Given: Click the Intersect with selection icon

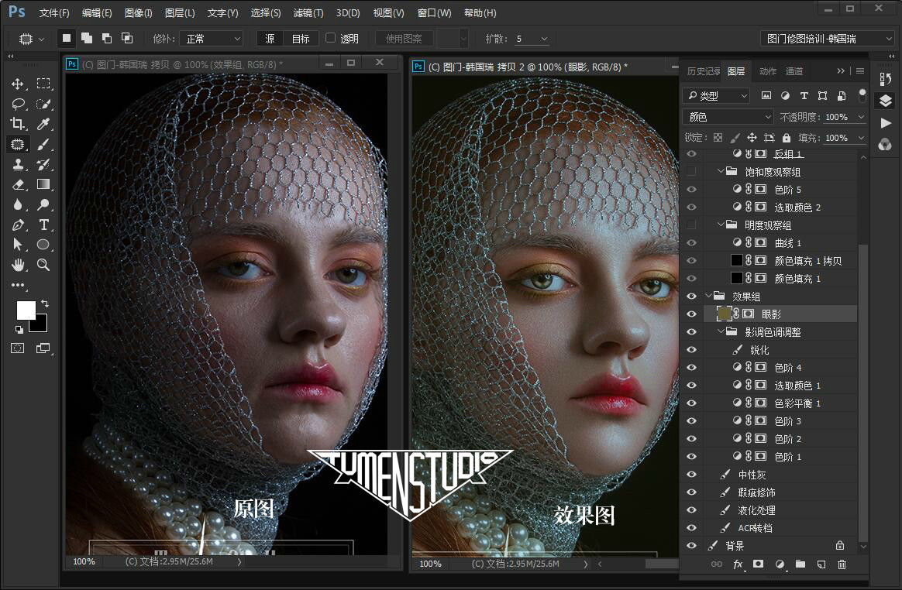Looking at the screenshot, I should point(127,39).
